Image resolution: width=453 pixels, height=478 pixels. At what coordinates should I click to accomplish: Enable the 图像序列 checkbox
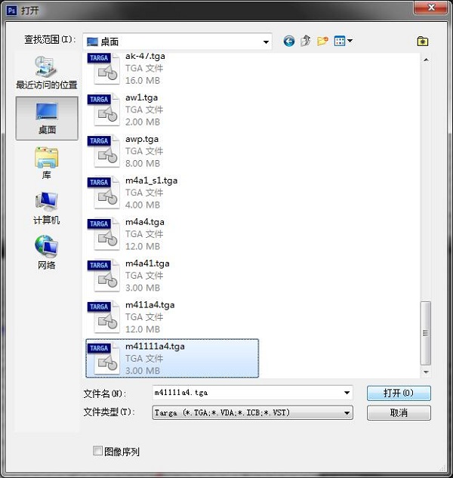(x=97, y=451)
